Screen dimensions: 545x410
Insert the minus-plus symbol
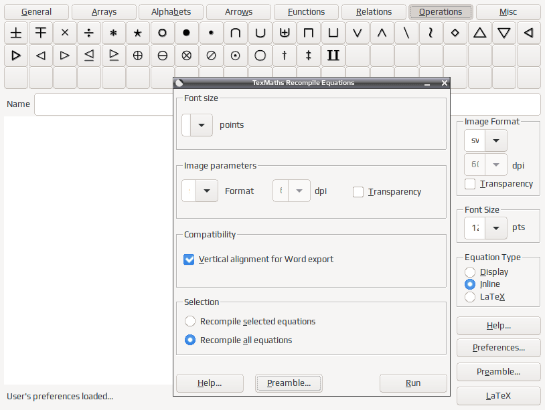pos(41,33)
